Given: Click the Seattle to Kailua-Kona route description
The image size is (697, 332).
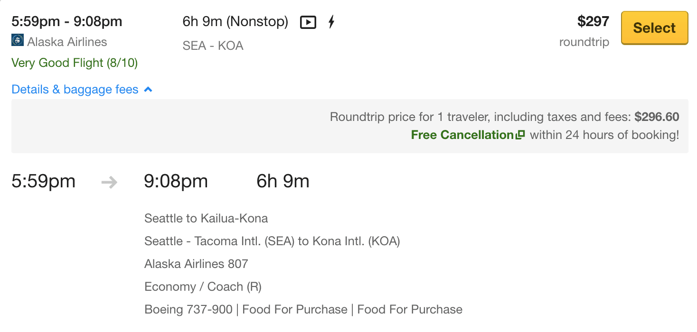Looking at the screenshot, I should (x=206, y=218).
